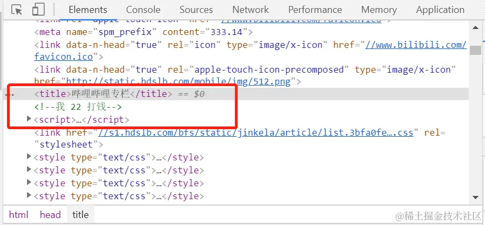Click the vertical scrollbar thumb
The height and width of the screenshot is (225, 485).
(x=475, y=50)
